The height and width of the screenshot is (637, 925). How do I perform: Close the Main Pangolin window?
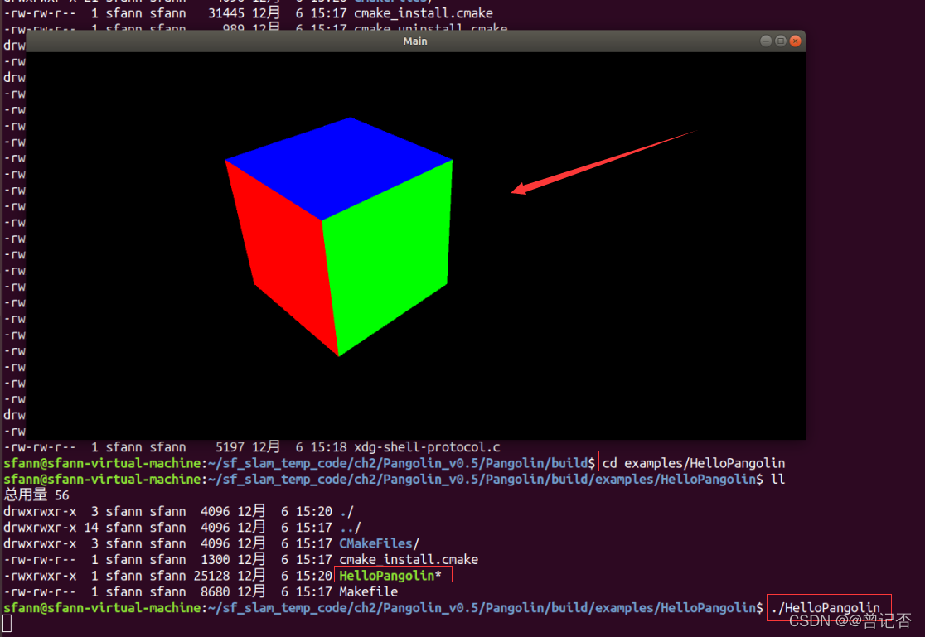coord(795,41)
